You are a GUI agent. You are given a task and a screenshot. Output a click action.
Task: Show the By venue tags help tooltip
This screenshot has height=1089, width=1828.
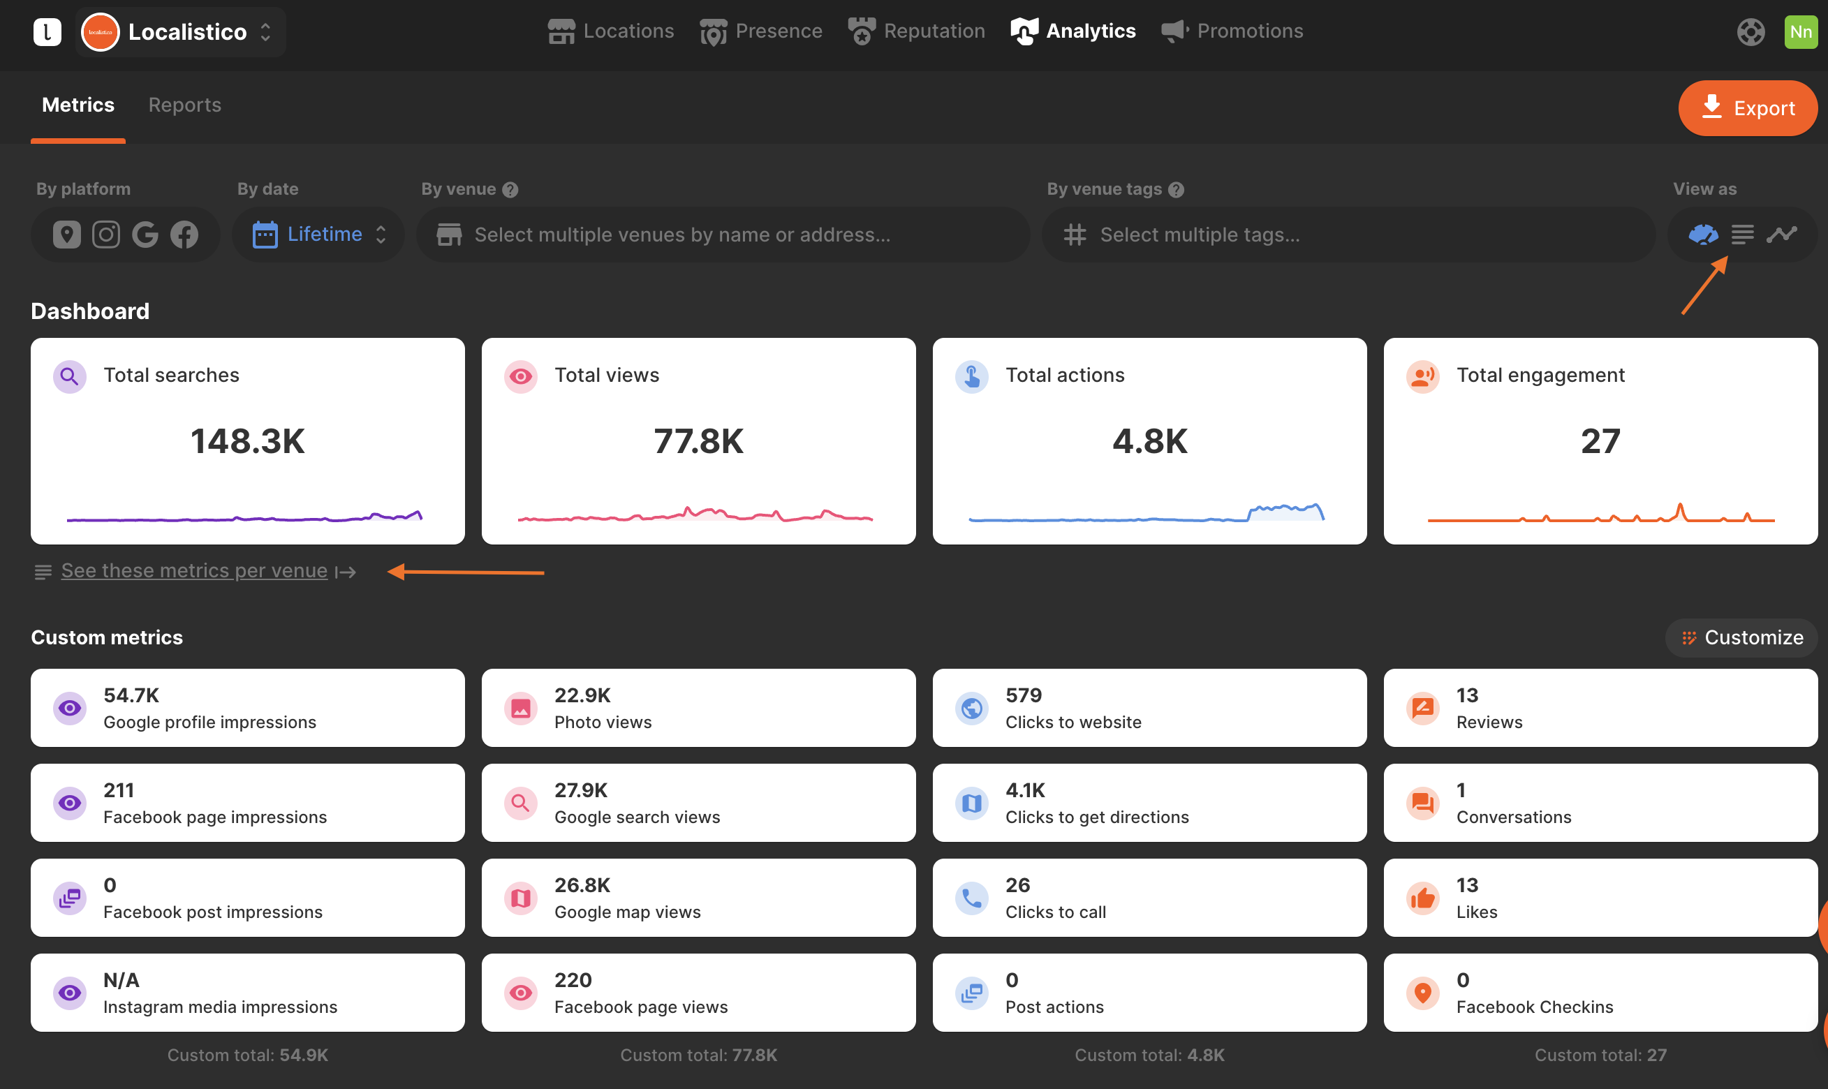coord(1177,190)
